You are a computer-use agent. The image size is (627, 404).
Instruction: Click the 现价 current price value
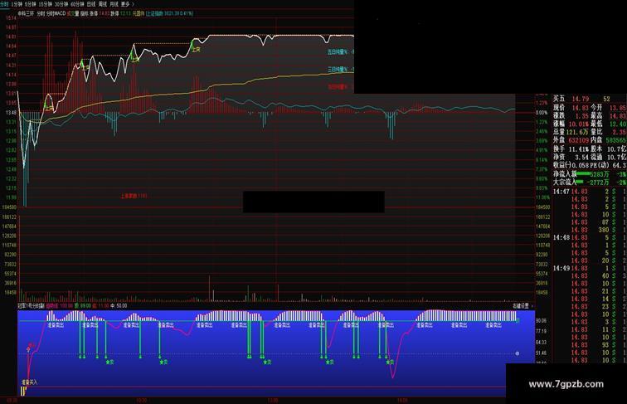pos(581,108)
